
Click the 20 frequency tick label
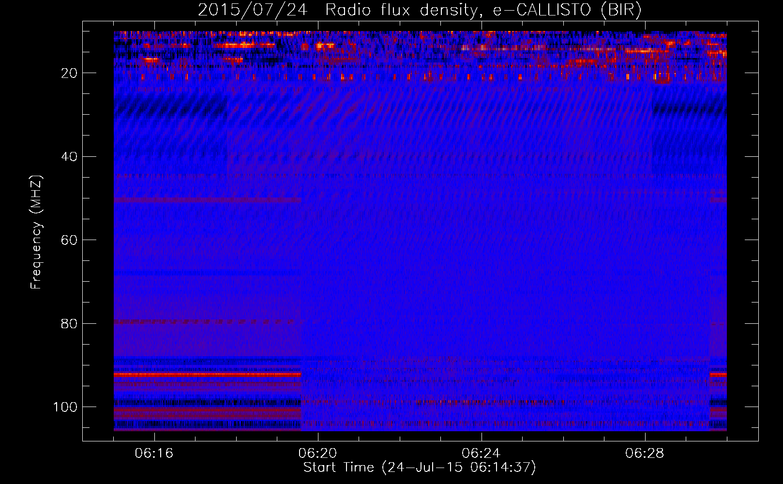69,73
